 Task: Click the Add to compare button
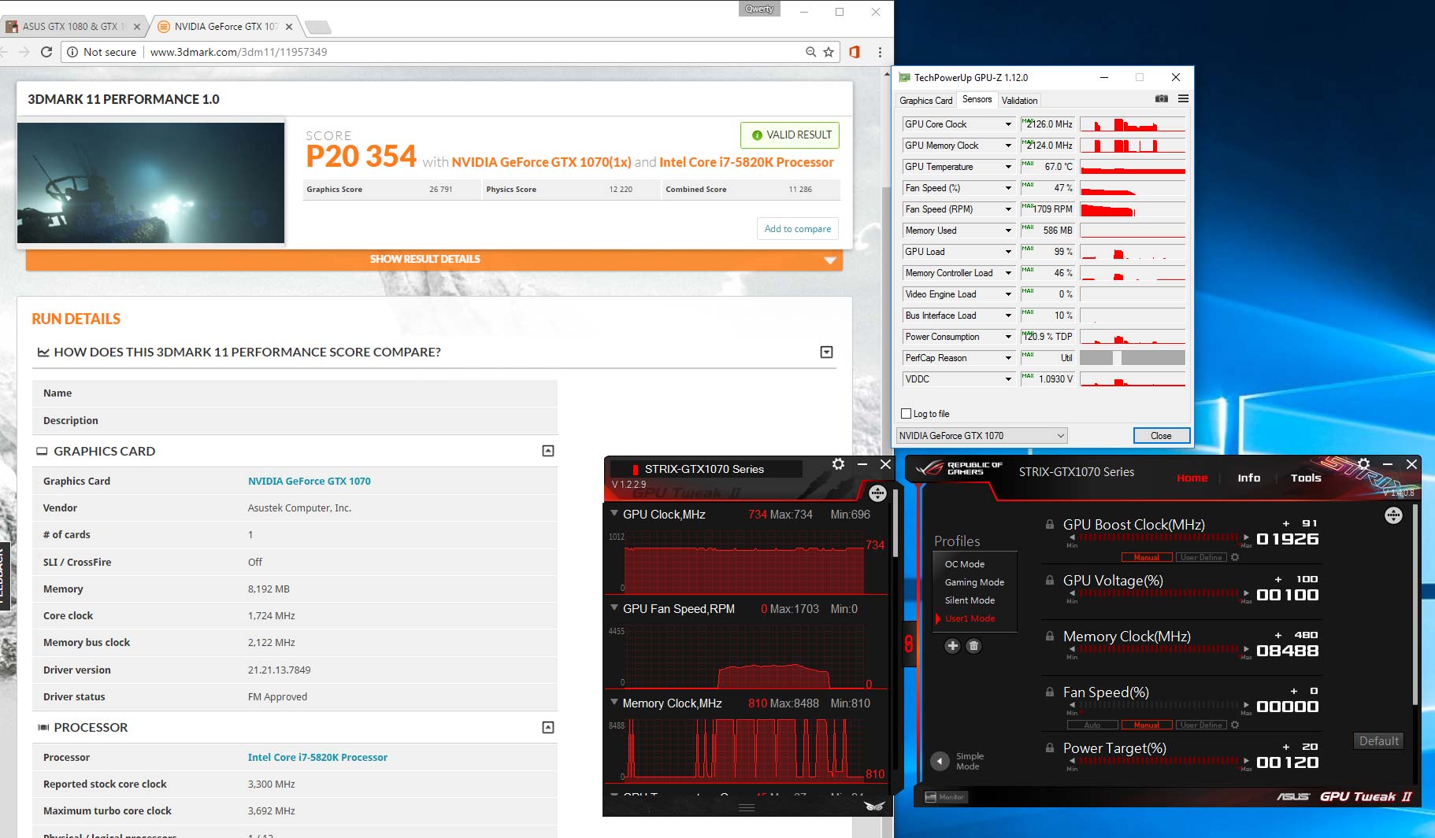(798, 229)
